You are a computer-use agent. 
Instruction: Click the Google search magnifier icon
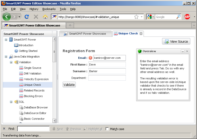click(179, 17)
